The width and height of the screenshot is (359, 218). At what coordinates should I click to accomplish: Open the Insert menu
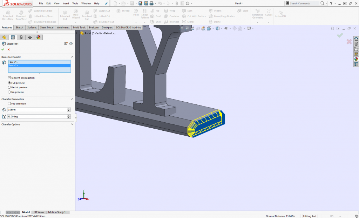(66, 4)
